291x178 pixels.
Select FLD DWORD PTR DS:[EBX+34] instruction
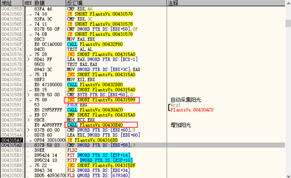[x=99, y=170]
